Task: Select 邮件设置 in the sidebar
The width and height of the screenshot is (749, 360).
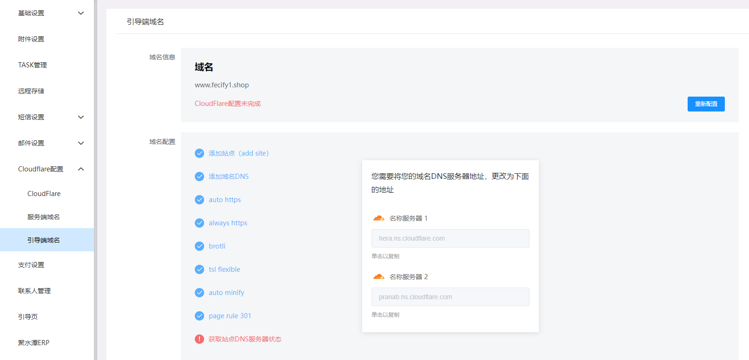Action: tap(47, 143)
